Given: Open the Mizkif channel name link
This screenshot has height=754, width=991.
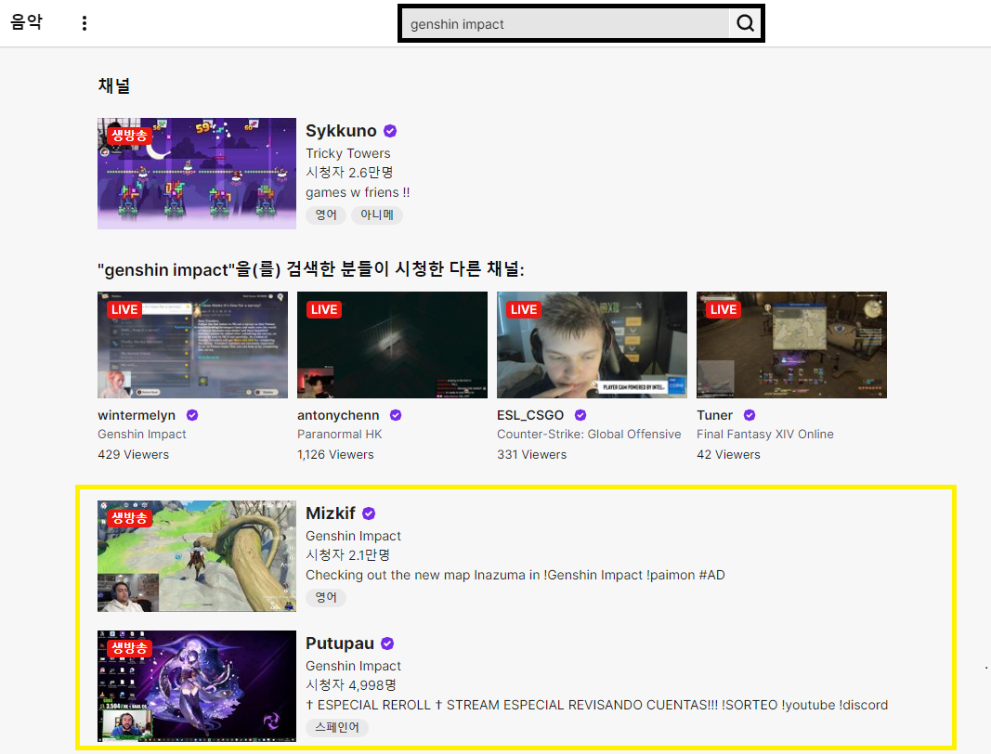Looking at the screenshot, I should pyautogui.click(x=331, y=513).
